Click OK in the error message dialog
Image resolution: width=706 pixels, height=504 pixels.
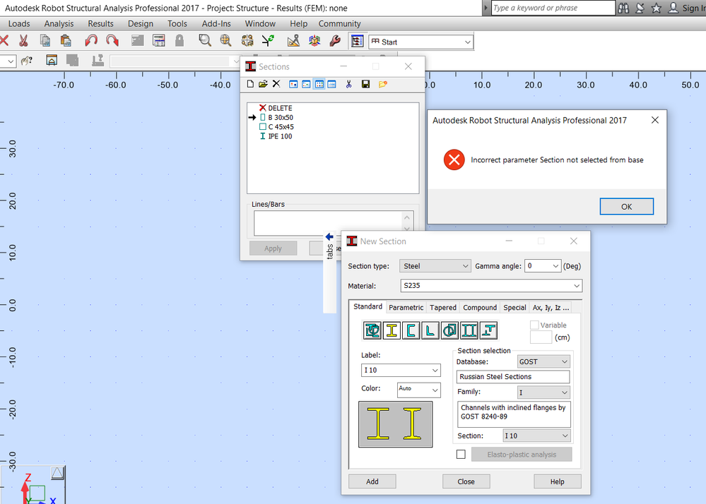tap(626, 206)
